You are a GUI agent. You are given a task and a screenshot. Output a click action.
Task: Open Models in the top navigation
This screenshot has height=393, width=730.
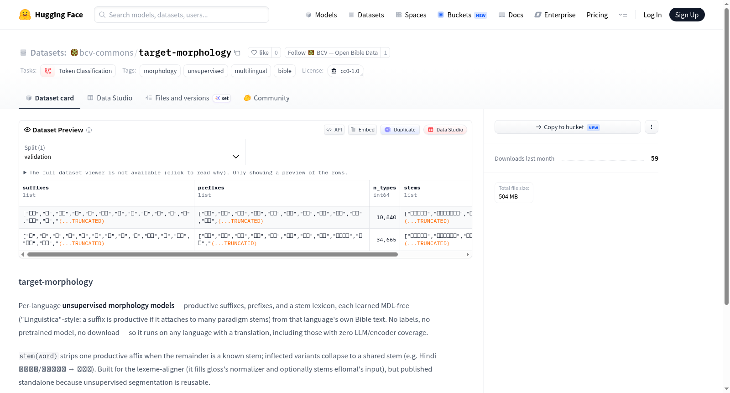(321, 15)
